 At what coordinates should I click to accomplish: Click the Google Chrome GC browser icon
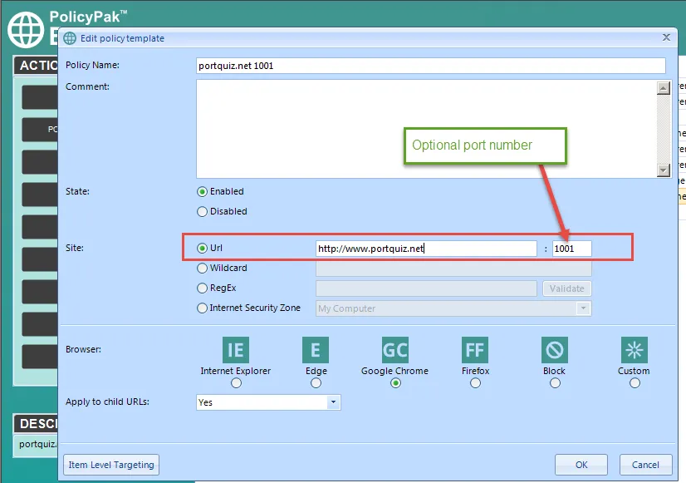point(395,350)
